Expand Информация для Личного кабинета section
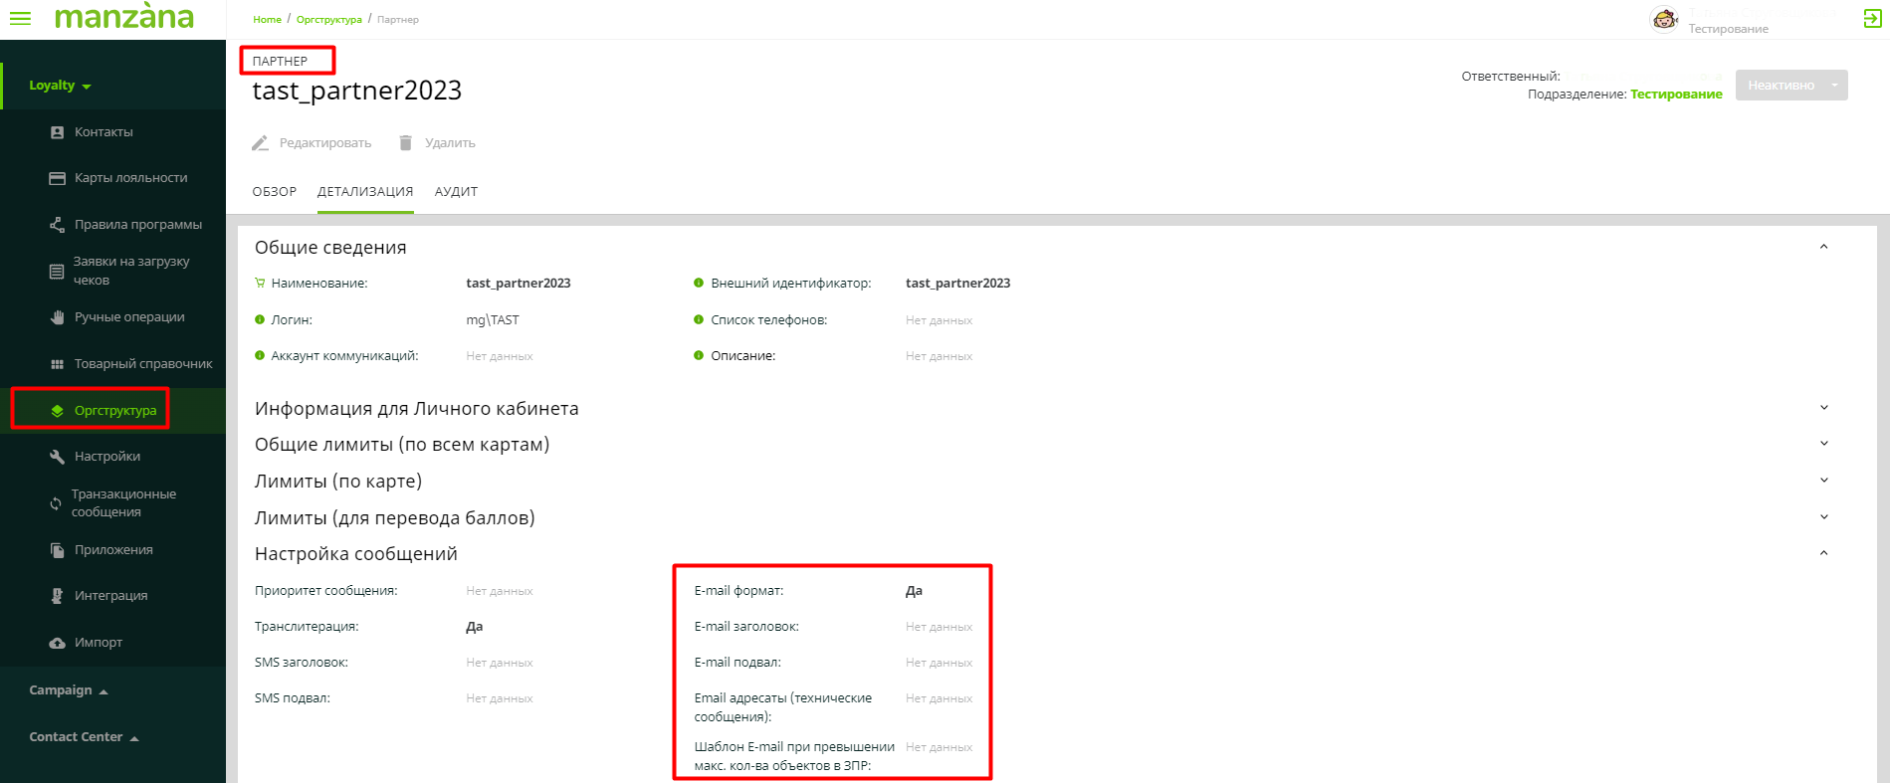1890x783 pixels. (x=1823, y=408)
